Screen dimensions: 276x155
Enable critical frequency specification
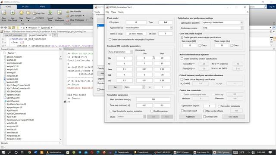pyautogui.click(x=182, y=79)
